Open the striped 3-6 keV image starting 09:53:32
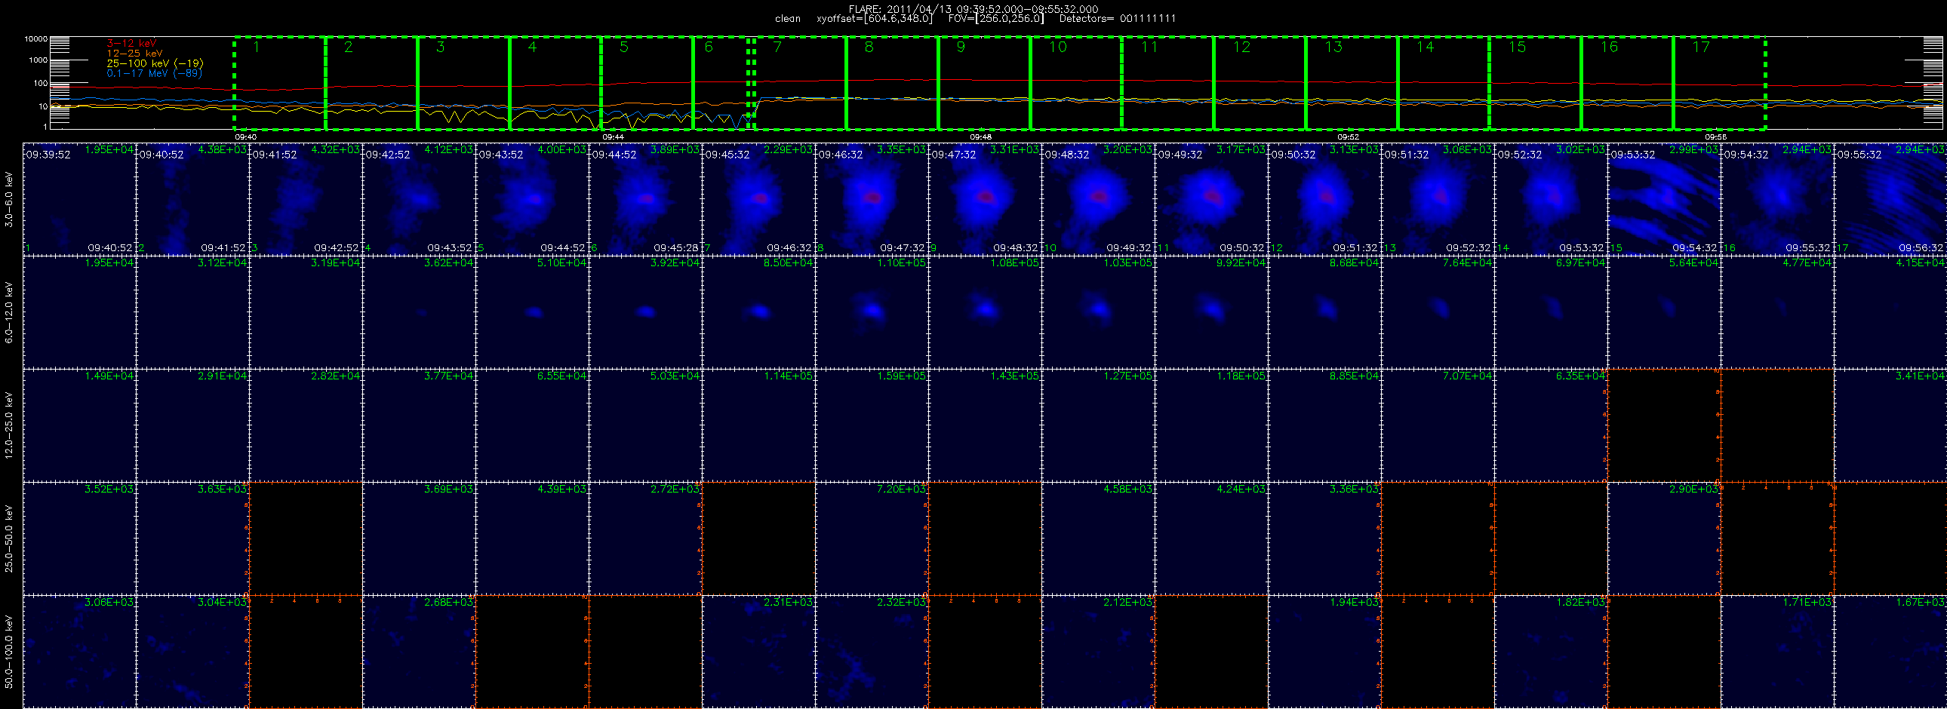 (x=1664, y=198)
